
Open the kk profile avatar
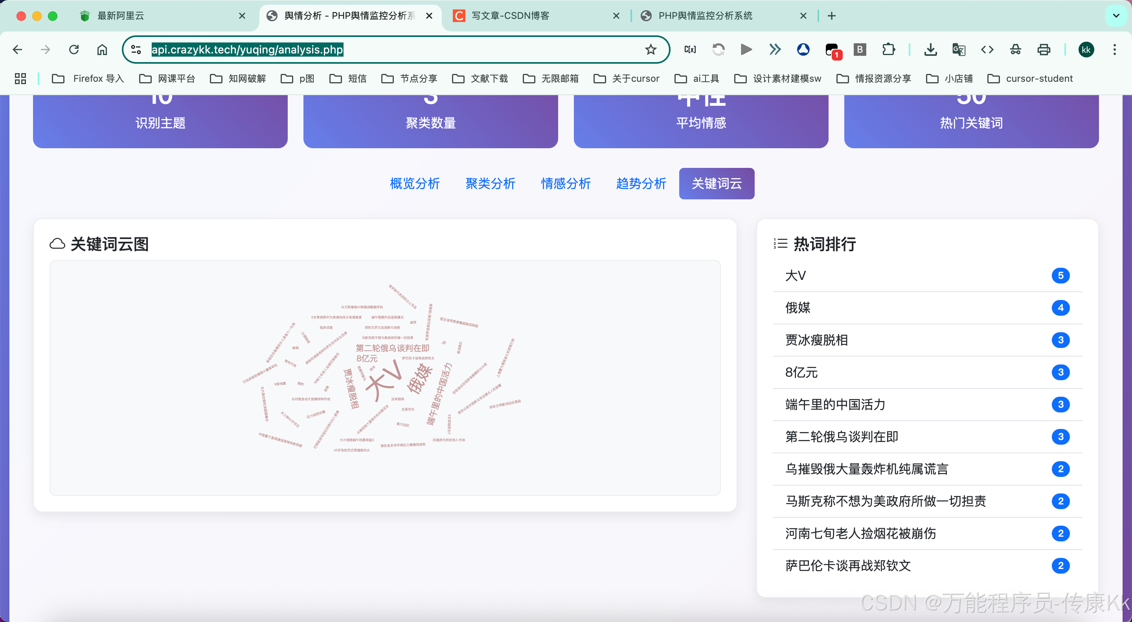(x=1086, y=50)
